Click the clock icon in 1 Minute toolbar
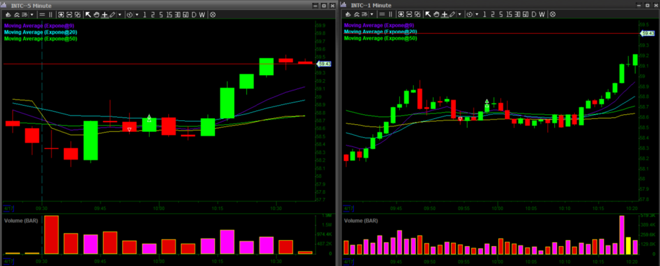The height and width of the screenshot is (266, 660). (469, 14)
